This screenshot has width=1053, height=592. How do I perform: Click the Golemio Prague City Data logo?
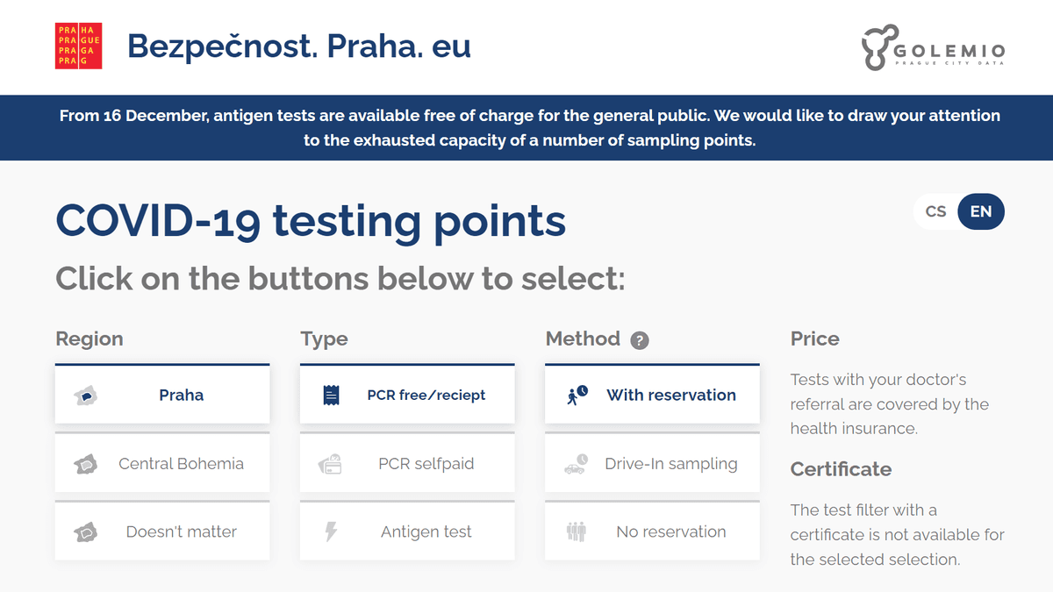(x=933, y=47)
